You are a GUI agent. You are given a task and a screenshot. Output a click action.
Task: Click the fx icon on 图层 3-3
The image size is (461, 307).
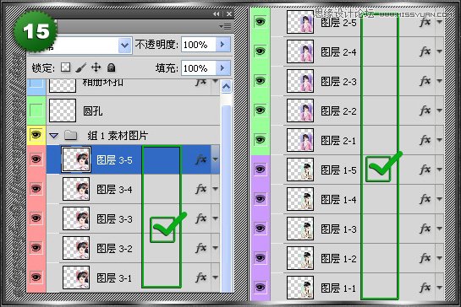point(201,218)
